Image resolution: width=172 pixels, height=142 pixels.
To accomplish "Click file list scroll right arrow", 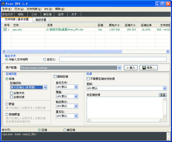I will click(168, 51).
